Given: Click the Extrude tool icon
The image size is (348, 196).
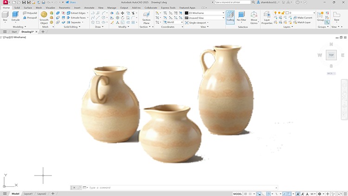Looking at the screenshot, I should point(15,16).
